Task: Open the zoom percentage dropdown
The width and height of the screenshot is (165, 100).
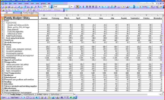Action: tap(49, 7)
